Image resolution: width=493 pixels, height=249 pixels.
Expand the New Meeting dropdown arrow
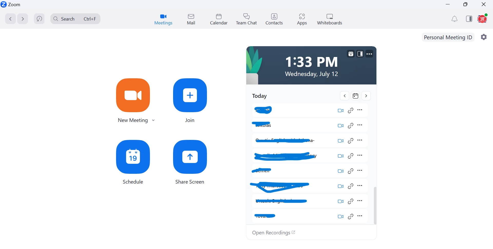(154, 121)
